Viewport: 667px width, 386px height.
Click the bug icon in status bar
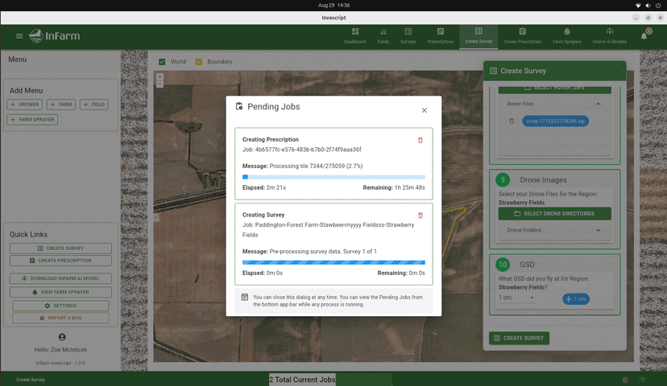(625, 379)
